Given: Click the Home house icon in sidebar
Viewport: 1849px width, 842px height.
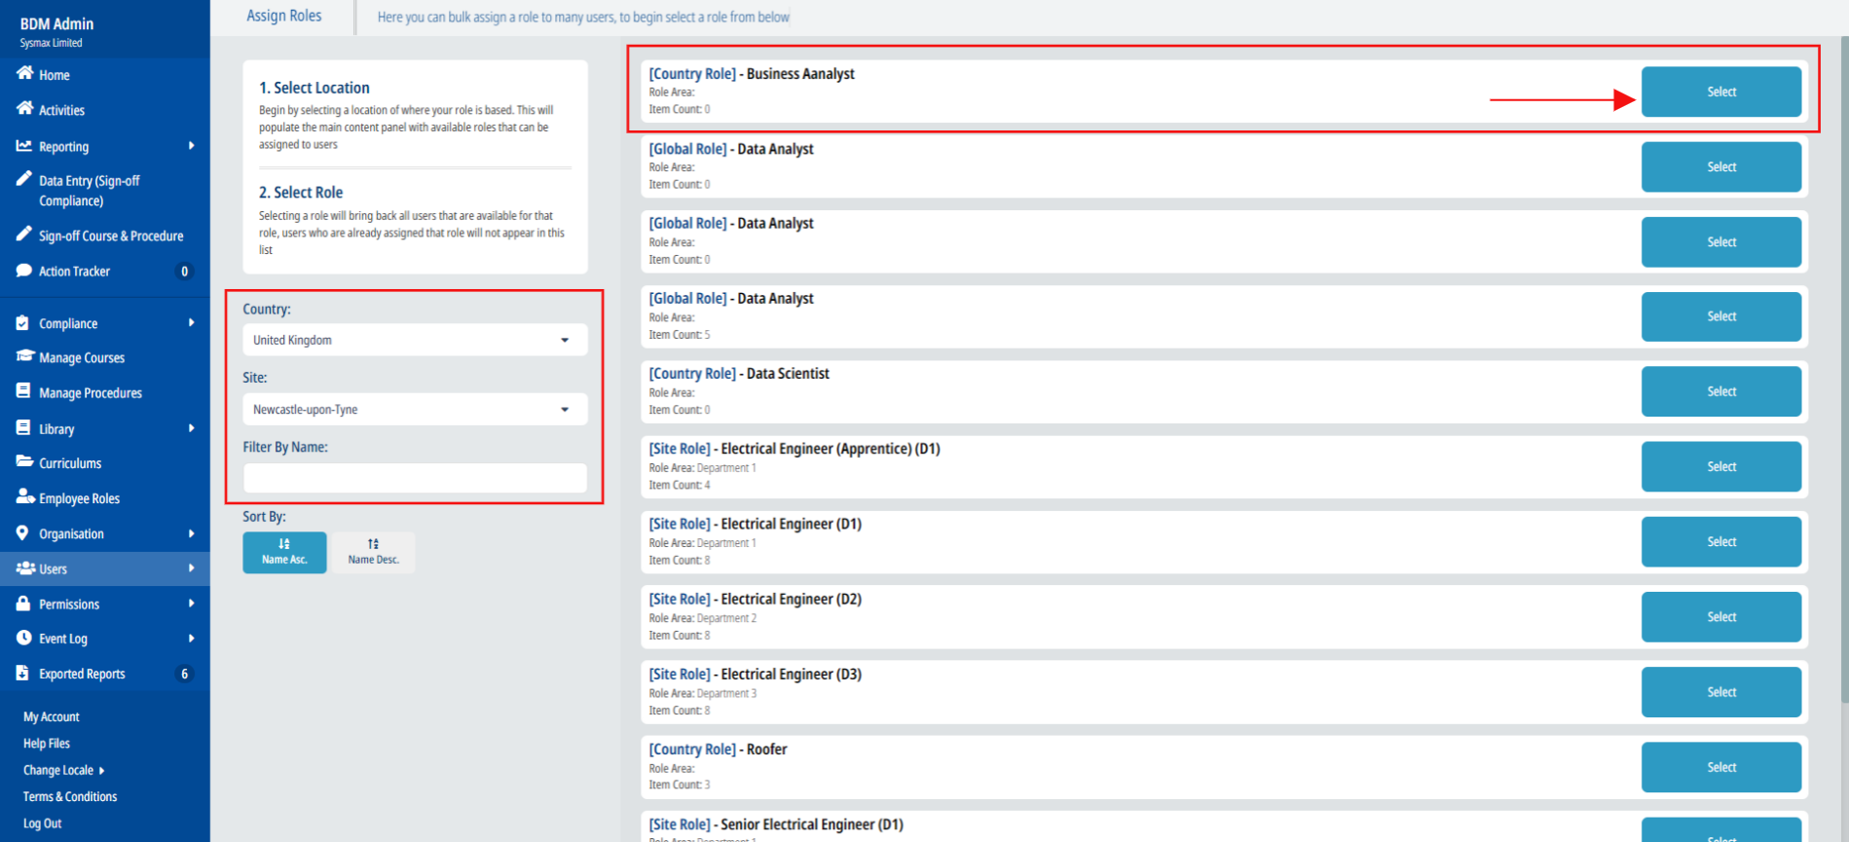Looking at the screenshot, I should point(24,73).
